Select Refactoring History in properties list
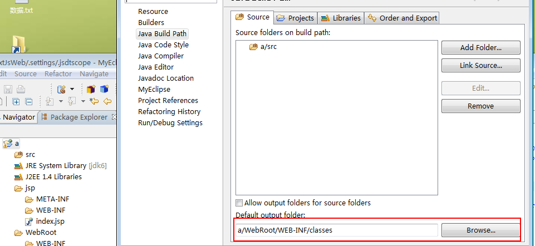The height and width of the screenshot is (246, 535). pos(169,111)
